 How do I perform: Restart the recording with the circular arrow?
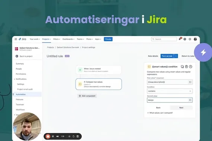[73, 137]
